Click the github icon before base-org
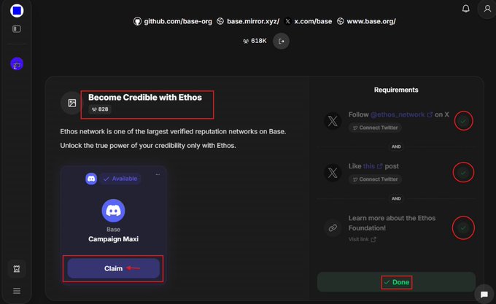The height and width of the screenshot is (304, 496). (137, 21)
